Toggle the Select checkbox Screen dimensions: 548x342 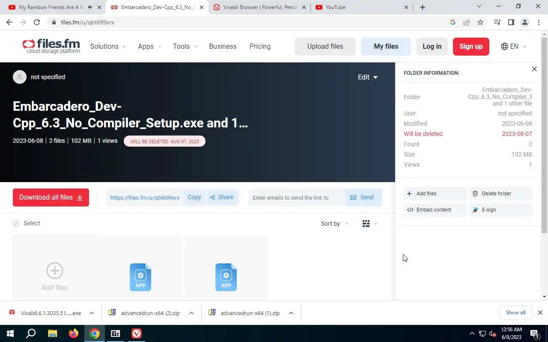tap(16, 224)
